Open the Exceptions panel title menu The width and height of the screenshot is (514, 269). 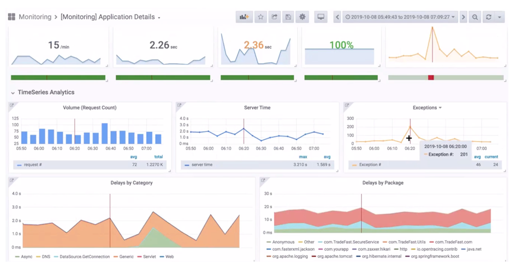click(427, 108)
